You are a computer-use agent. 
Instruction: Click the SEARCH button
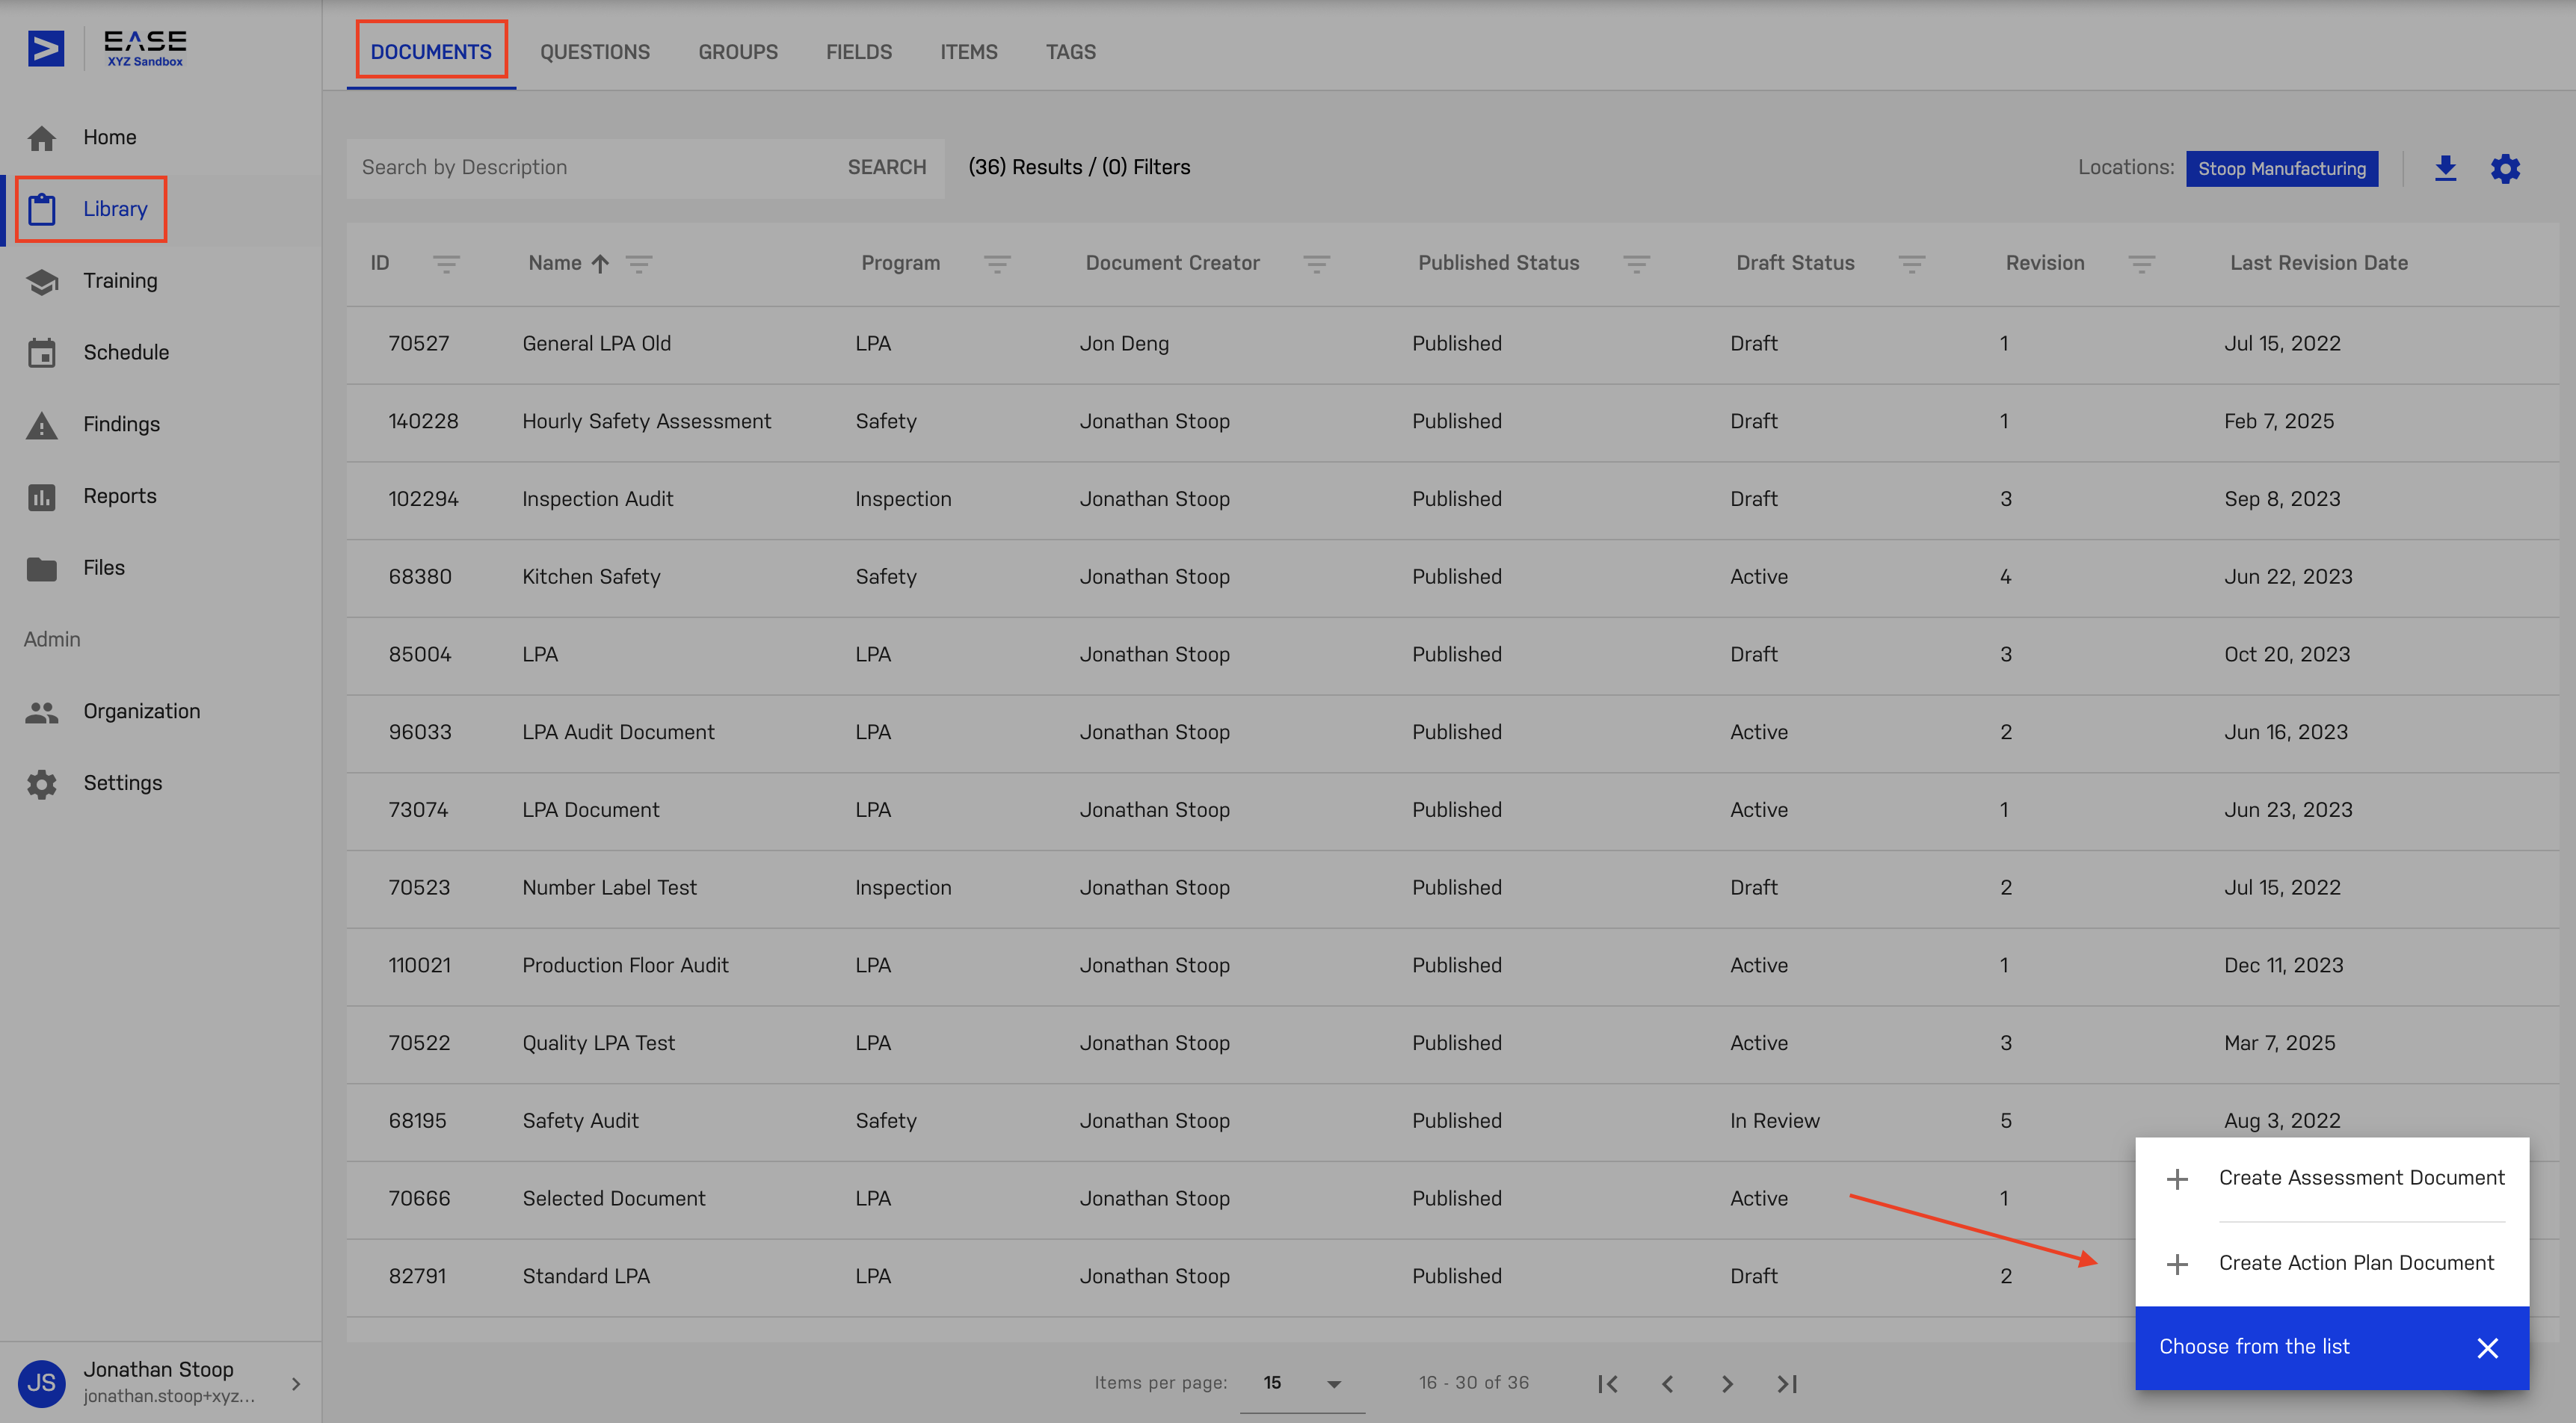(x=887, y=168)
